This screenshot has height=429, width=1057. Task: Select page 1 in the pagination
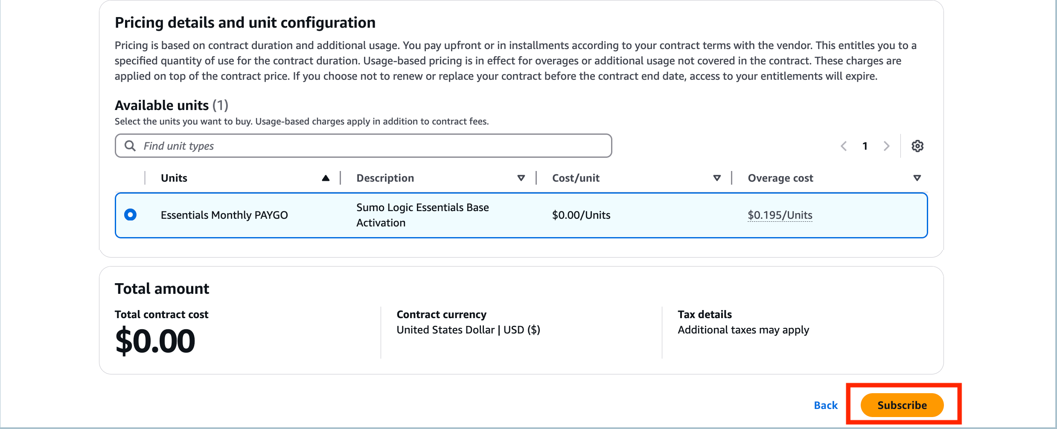click(x=865, y=146)
